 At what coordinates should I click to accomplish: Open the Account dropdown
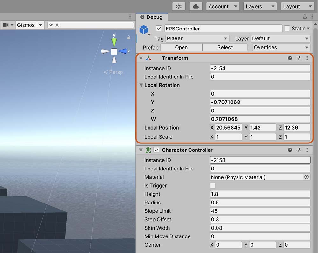tap(223, 6)
